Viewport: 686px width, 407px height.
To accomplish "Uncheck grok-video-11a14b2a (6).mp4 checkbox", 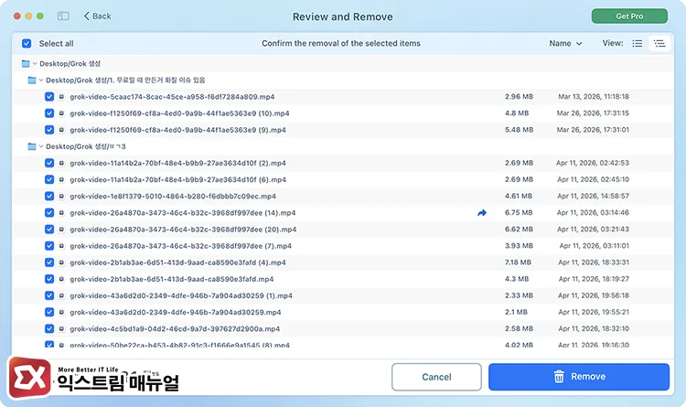I will point(49,179).
